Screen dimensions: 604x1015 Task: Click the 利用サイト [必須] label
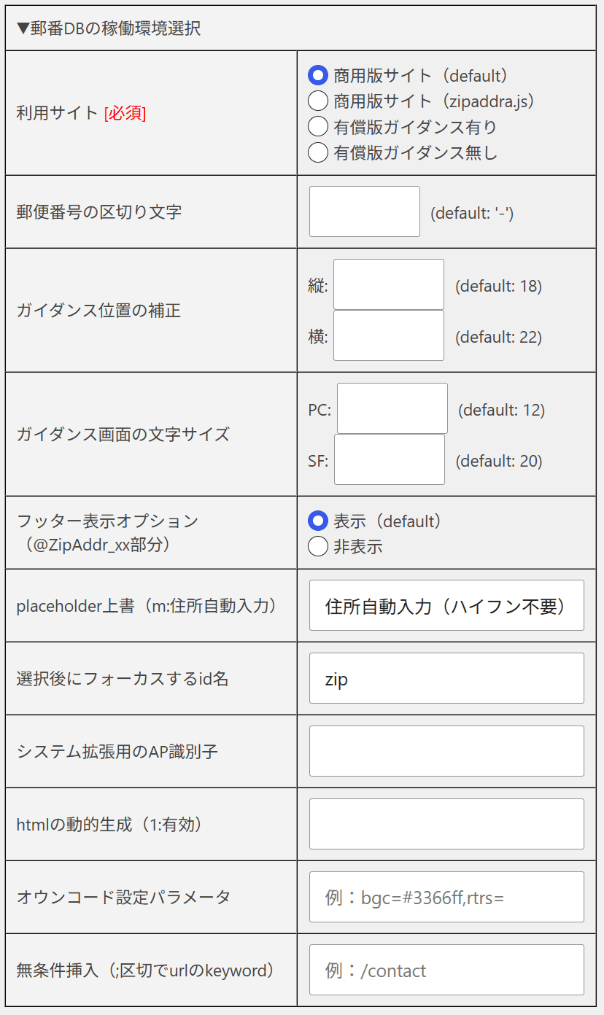tap(81, 113)
